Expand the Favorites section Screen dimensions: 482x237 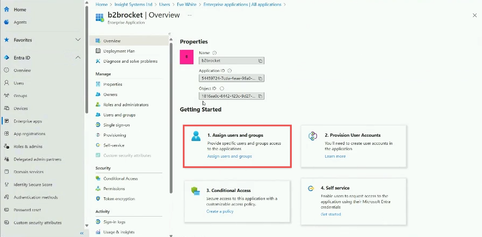tap(77, 40)
